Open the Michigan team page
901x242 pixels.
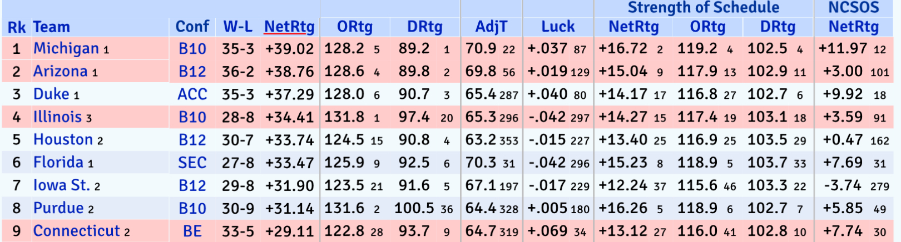[66, 48]
